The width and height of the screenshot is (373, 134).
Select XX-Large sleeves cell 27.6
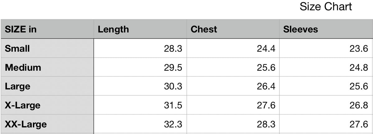(359, 124)
